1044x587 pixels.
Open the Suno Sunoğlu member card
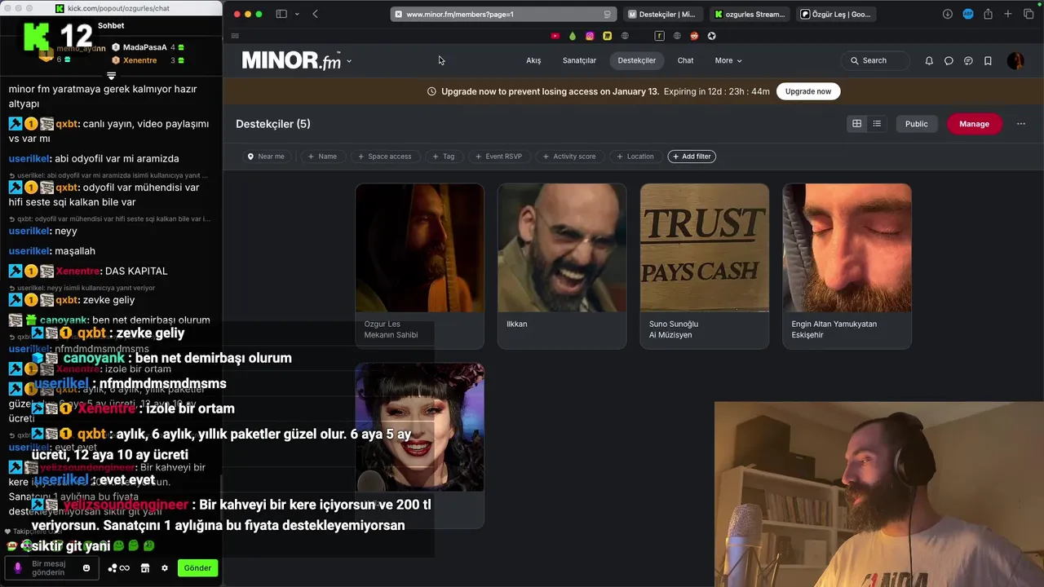point(705,266)
